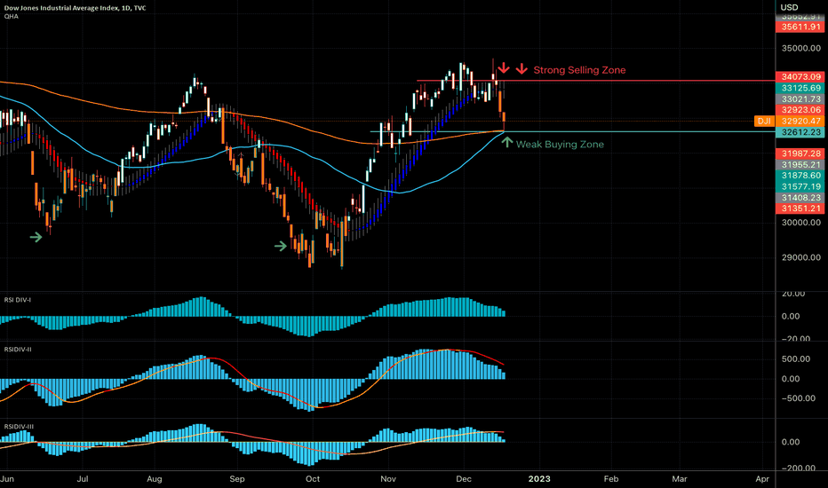Click the Mar label on time axis
Screen dimensions: 828x488
point(679,479)
